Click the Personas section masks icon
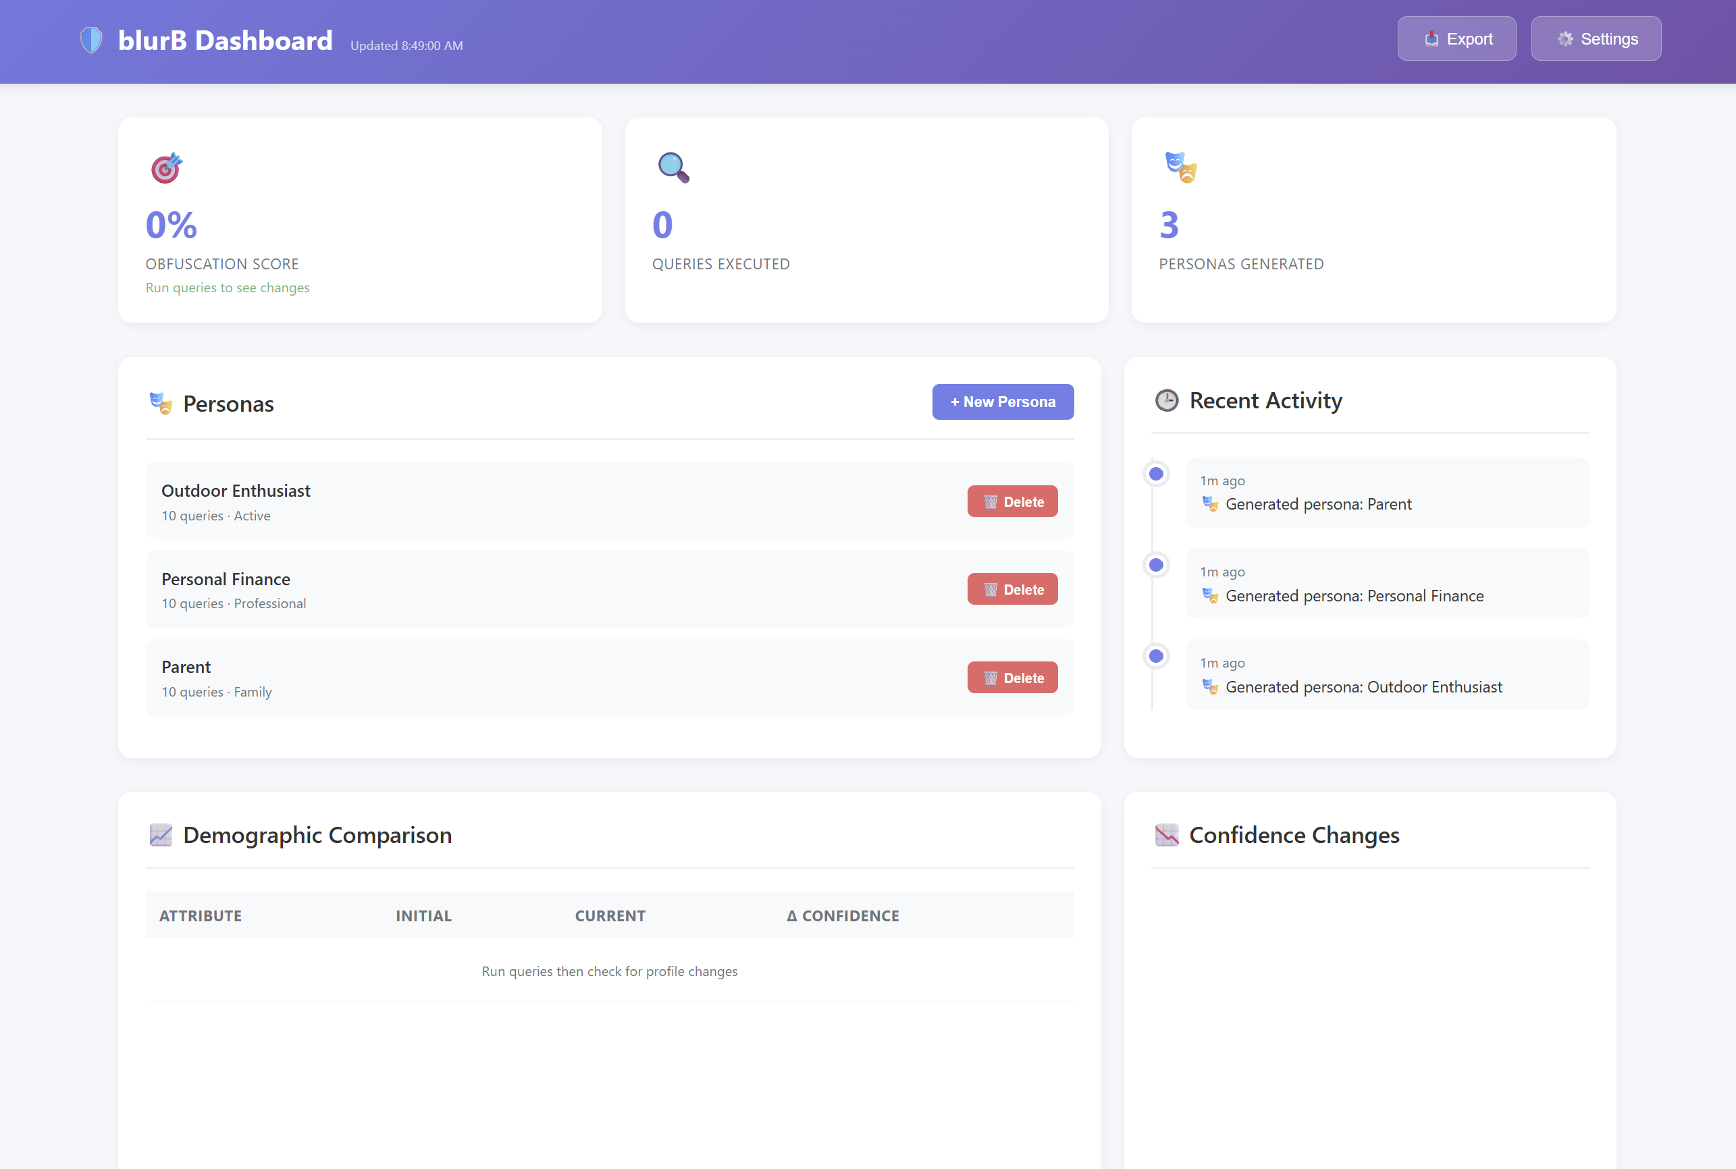This screenshot has width=1736, height=1169. coord(161,404)
